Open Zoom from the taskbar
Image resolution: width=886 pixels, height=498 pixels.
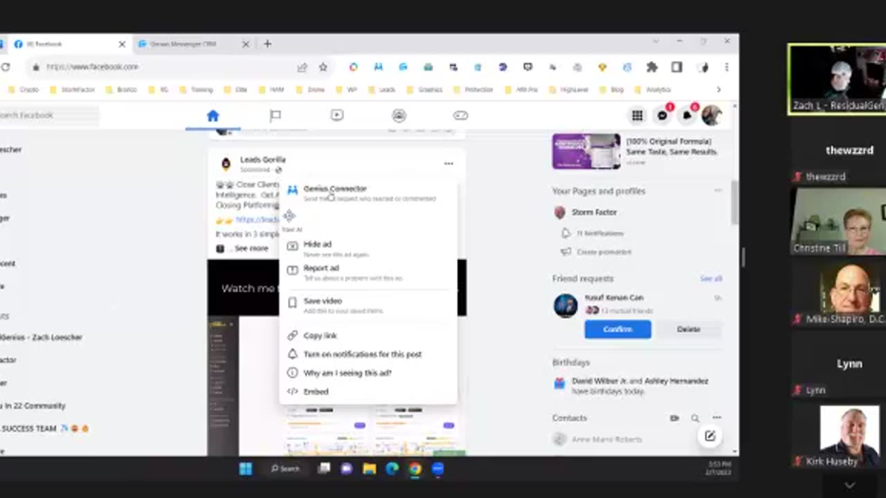(x=437, y=469)
